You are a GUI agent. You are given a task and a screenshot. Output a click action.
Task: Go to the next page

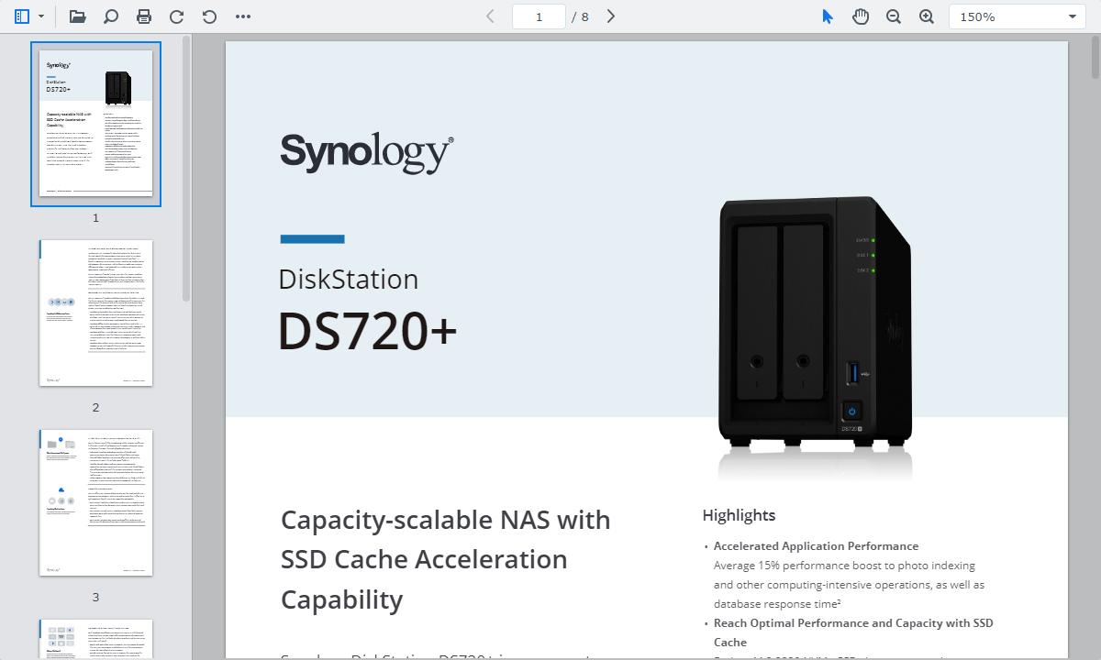point(610,16)
